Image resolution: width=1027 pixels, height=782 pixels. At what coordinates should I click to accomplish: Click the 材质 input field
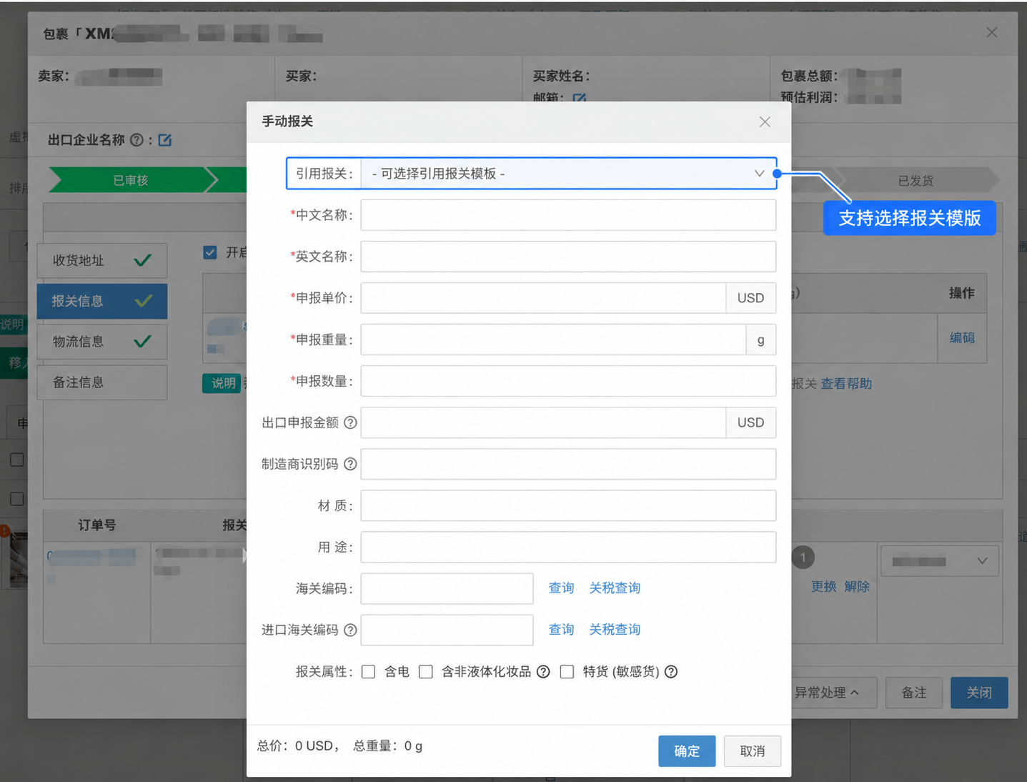[568, 505]
